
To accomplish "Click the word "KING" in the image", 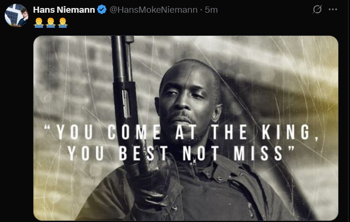I will tap(286, 132).
